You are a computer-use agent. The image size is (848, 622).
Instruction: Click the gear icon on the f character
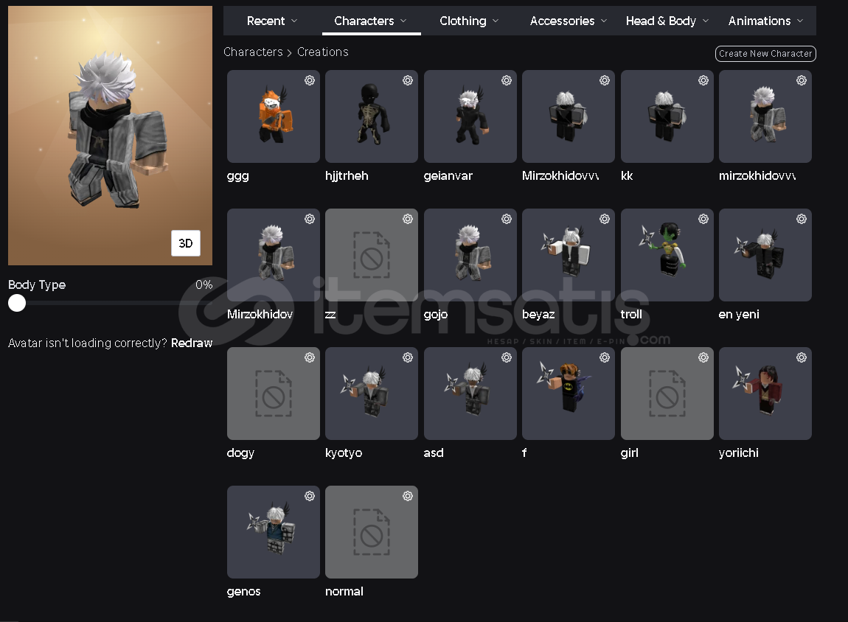(x=605, y=357)
